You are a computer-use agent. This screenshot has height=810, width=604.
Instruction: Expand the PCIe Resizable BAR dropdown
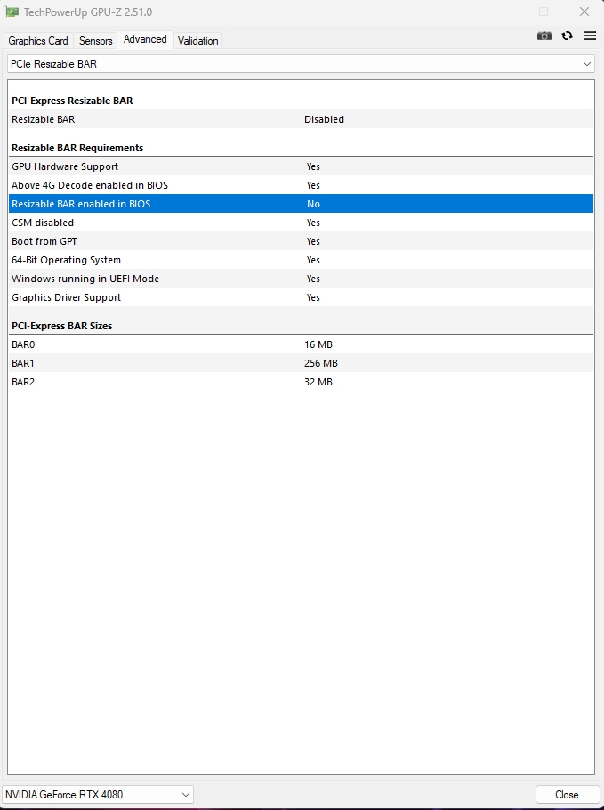pos(301,64)
